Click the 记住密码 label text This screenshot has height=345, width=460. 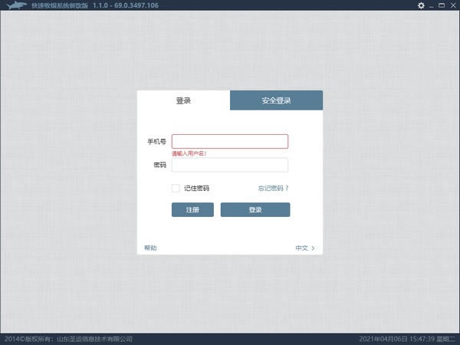click(x=196, y=188)
